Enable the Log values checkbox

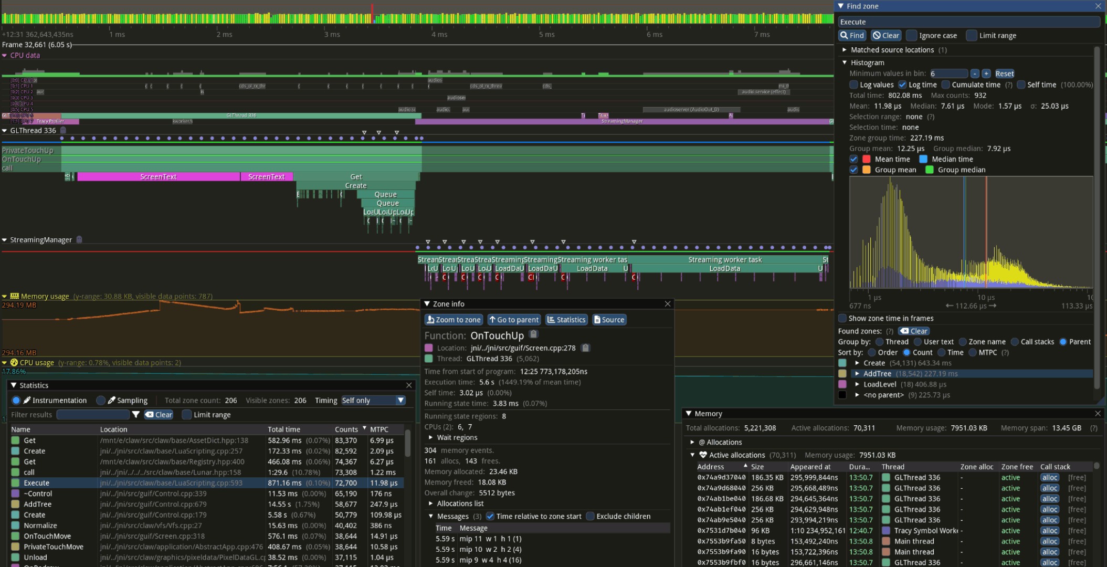coord(853,85)
